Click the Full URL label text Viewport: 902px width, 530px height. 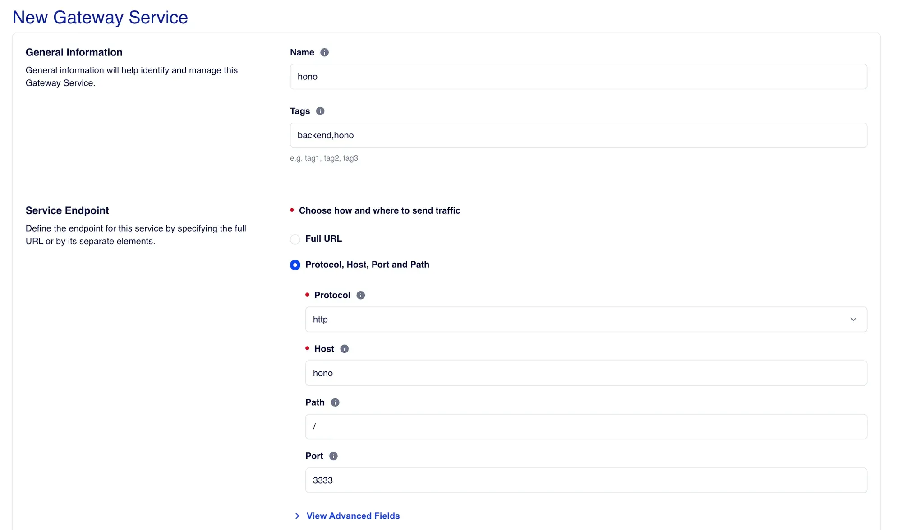(x=323, y=238)
